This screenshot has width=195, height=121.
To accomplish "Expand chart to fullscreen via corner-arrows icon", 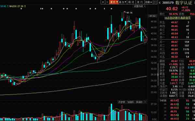I will (155, 2).
